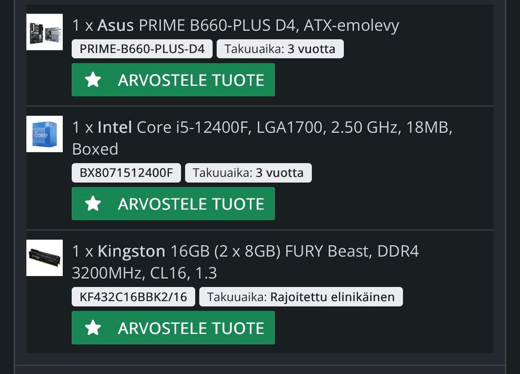Open the Asus motherboard product thumbnail
This screenshot has width=520, height=374.
[x=44, y=32]
